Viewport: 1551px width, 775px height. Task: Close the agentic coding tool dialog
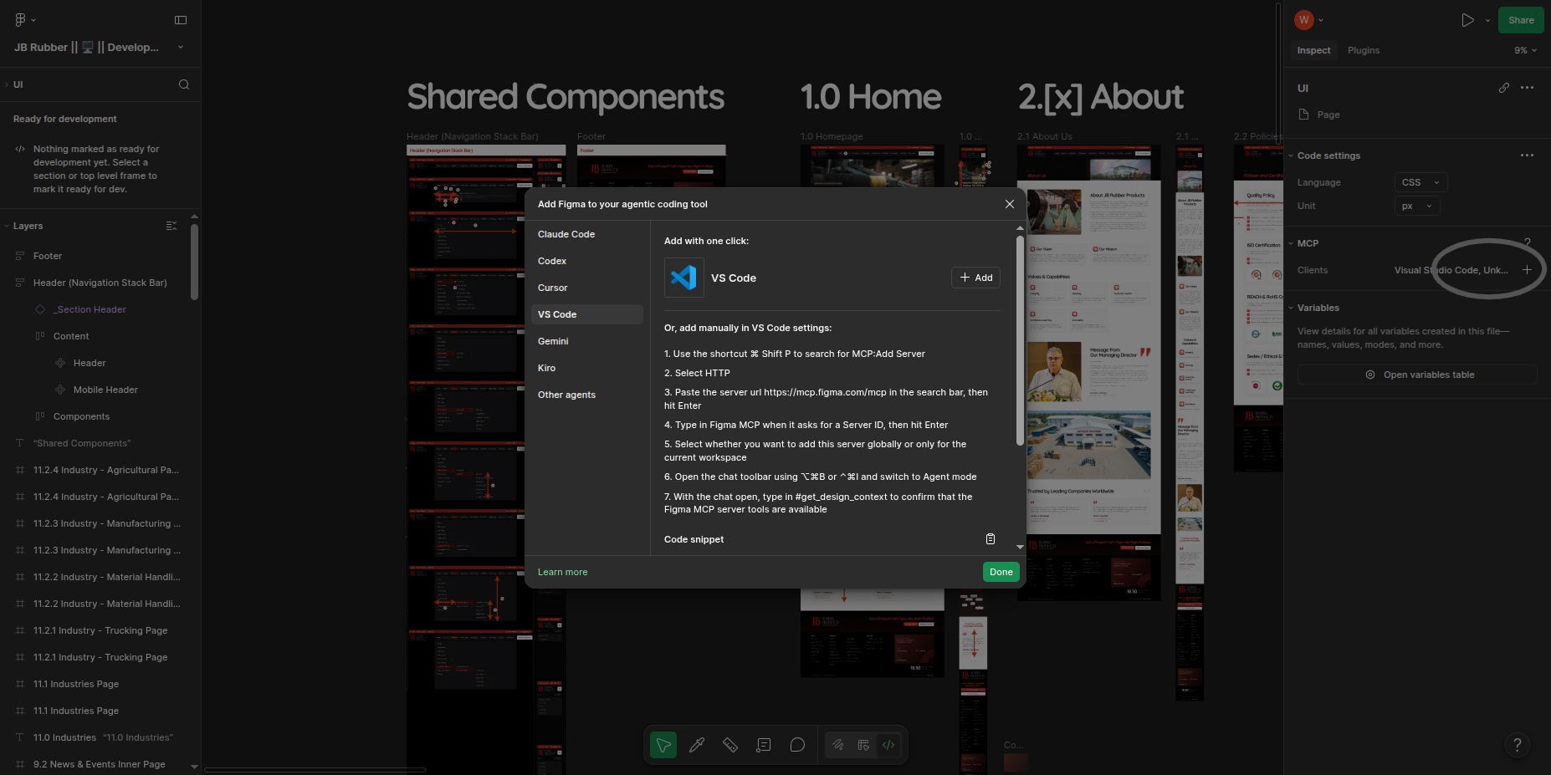point(1010,204)
